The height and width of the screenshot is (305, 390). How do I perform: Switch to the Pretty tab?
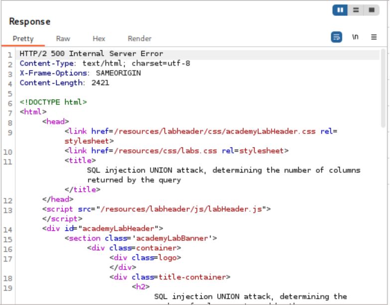tap(23, 39)
